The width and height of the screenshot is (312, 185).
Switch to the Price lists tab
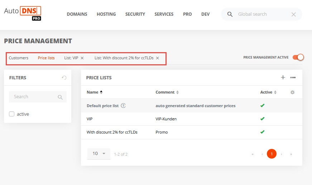(x=46, y=58)
